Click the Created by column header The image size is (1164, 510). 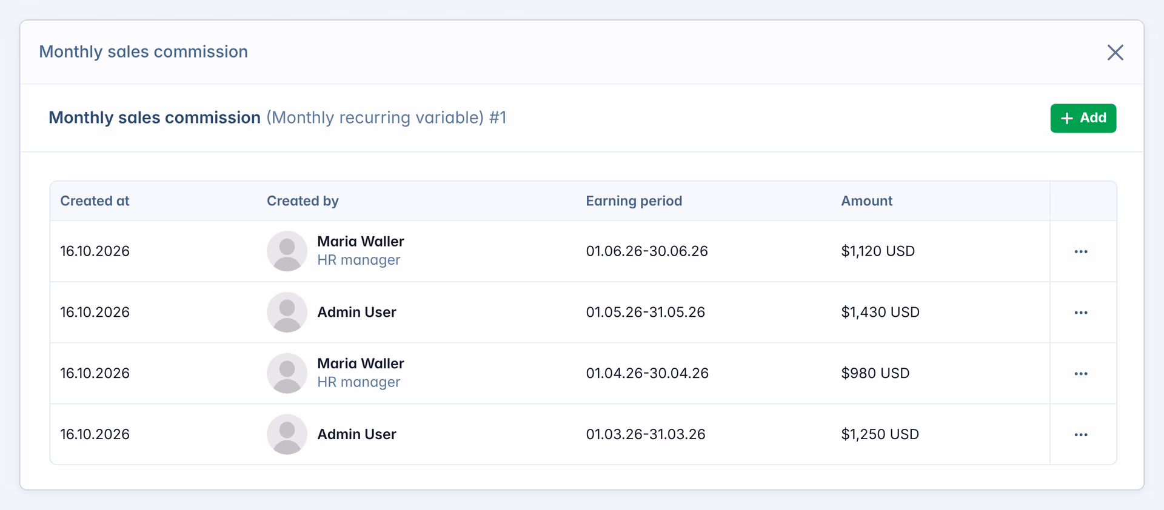(303, 201)
